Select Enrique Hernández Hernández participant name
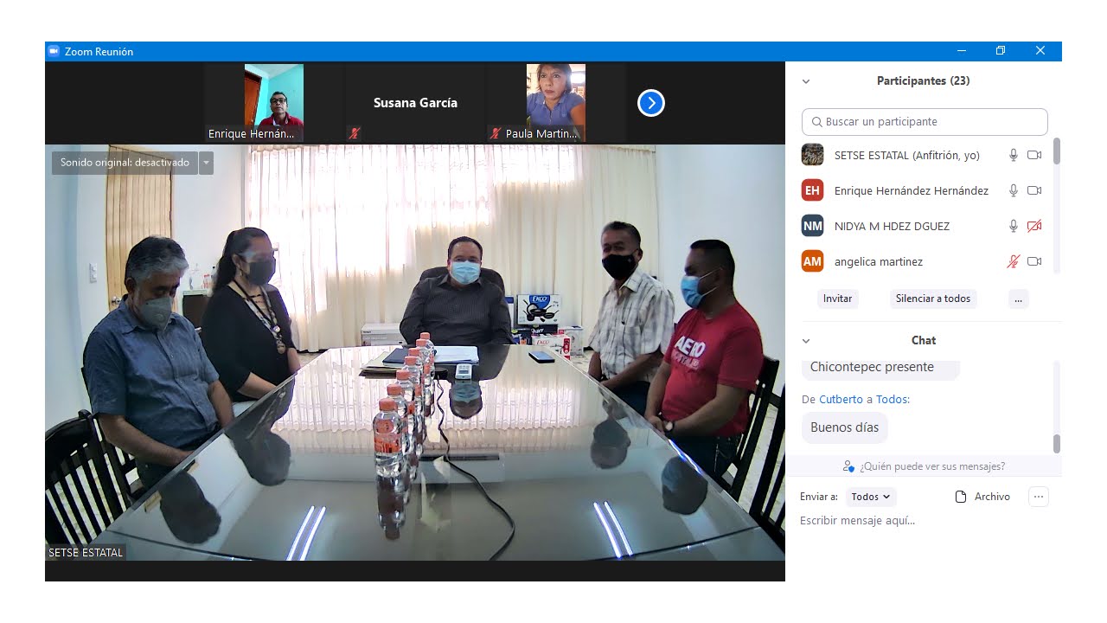Viewport: 1107px width, 623px height. click(911, 190)
